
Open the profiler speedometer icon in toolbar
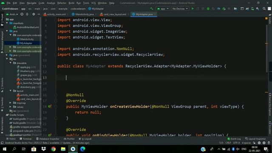point(218,8)
